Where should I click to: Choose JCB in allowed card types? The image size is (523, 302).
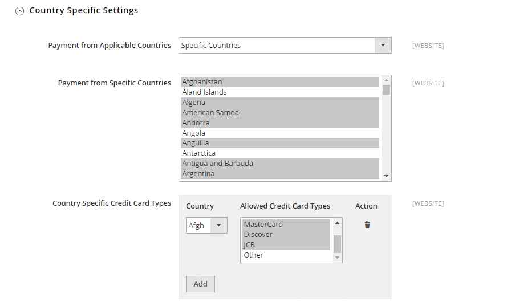click(286, 245)
